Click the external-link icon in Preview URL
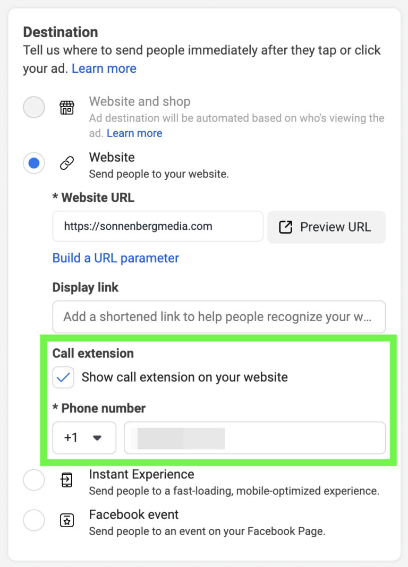Image resolution: width=408 pixels, height=567 pixels. tap(286, 227)
